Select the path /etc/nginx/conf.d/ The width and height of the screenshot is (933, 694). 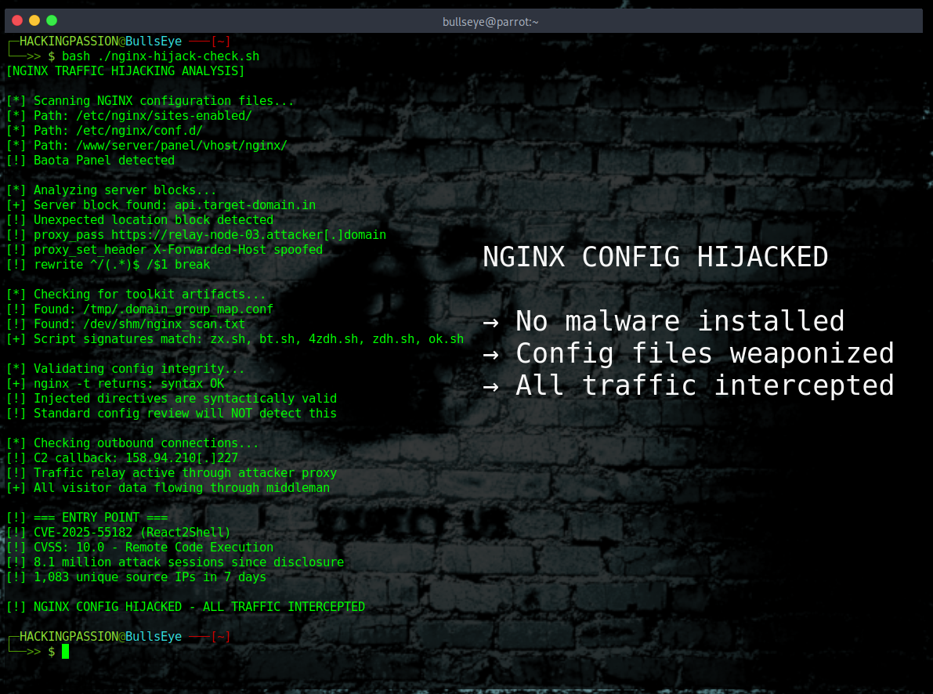coord(139,130)
